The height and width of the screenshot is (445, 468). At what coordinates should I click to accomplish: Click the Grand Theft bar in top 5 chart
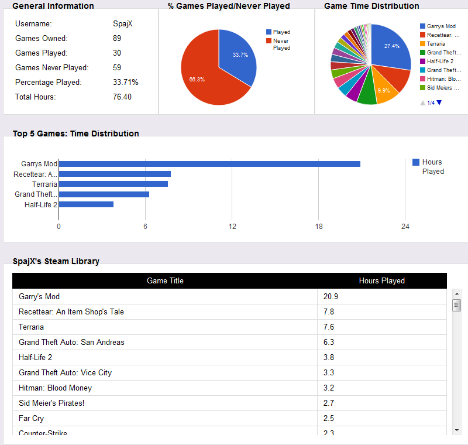104,194
